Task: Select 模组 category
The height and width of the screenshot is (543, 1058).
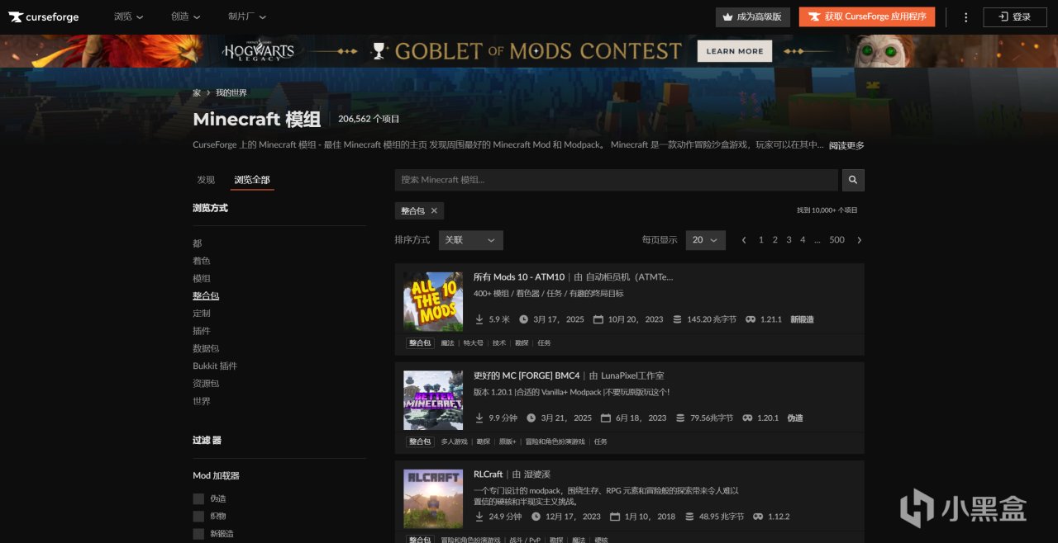Action: pyautogui.click(x=202, y=278)
